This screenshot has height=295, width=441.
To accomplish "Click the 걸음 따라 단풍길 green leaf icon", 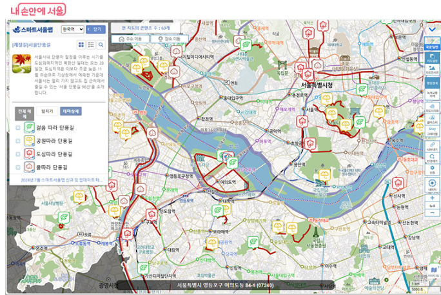I will pos(29,127).
